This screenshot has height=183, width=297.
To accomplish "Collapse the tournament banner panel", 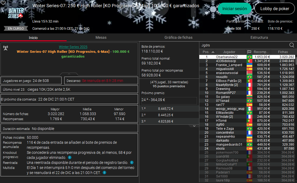I will point(69,74).
